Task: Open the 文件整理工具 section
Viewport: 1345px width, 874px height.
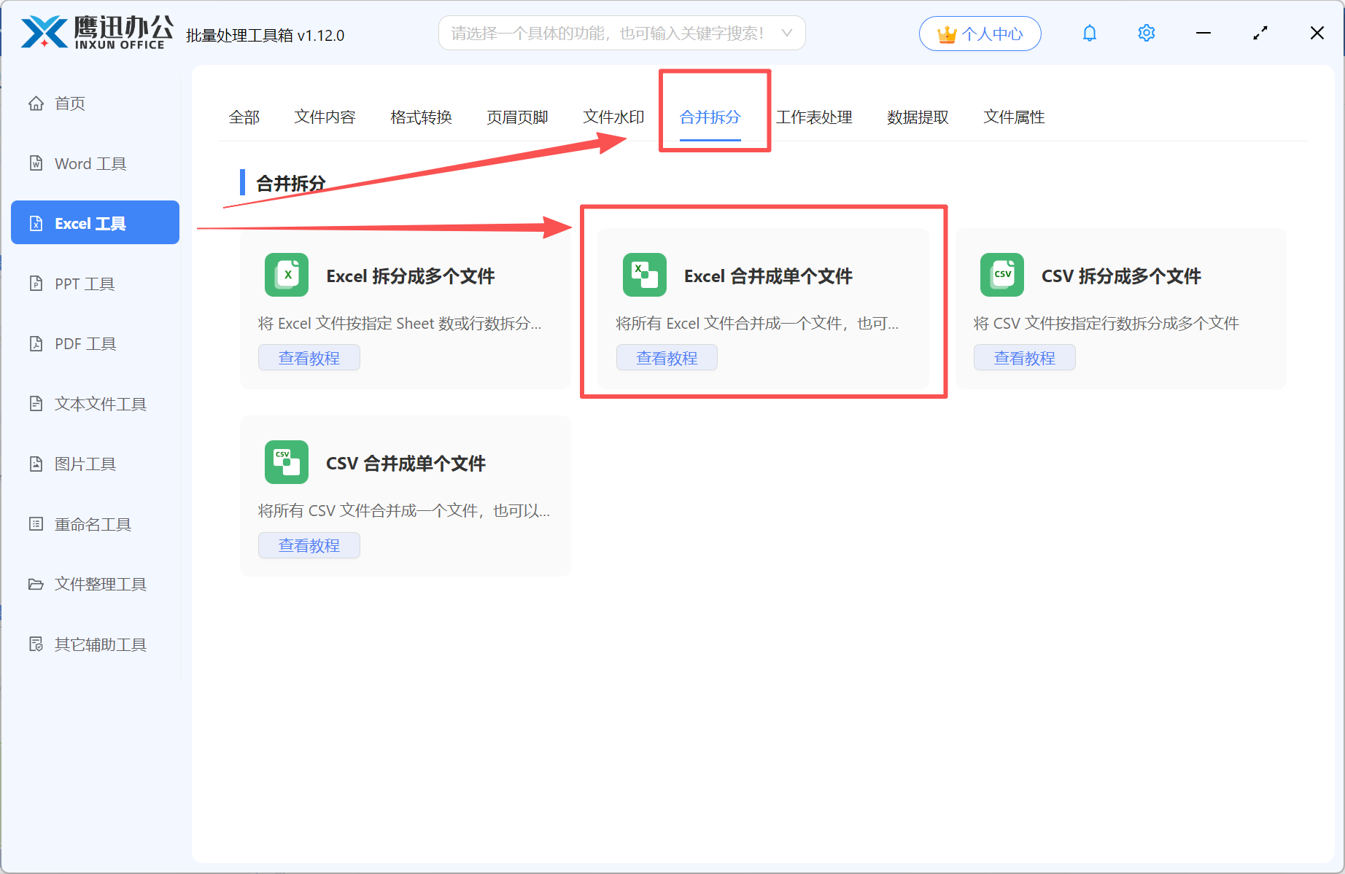Action: tap(99, 584)
